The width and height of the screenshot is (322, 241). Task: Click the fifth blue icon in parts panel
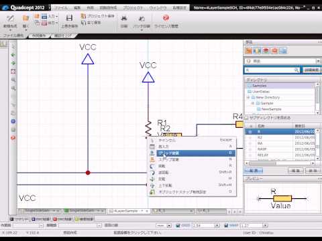coord(283,51)
